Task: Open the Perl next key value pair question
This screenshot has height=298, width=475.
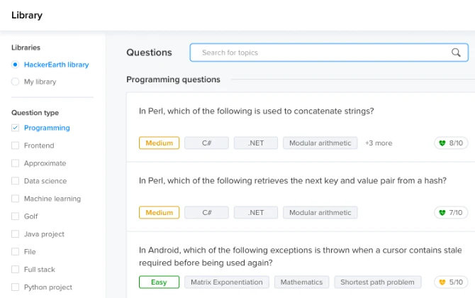Action: [x=293, y=181]
